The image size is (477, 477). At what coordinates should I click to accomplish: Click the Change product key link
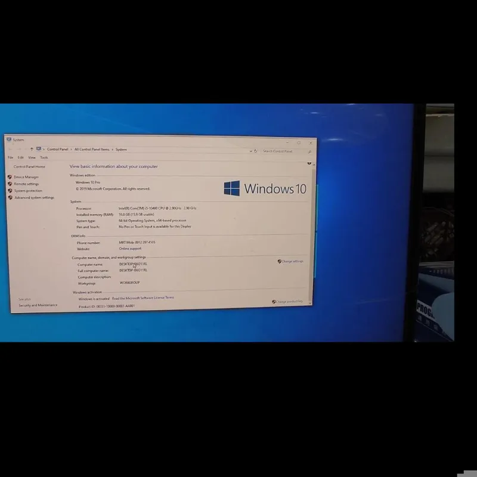(289, 302)
